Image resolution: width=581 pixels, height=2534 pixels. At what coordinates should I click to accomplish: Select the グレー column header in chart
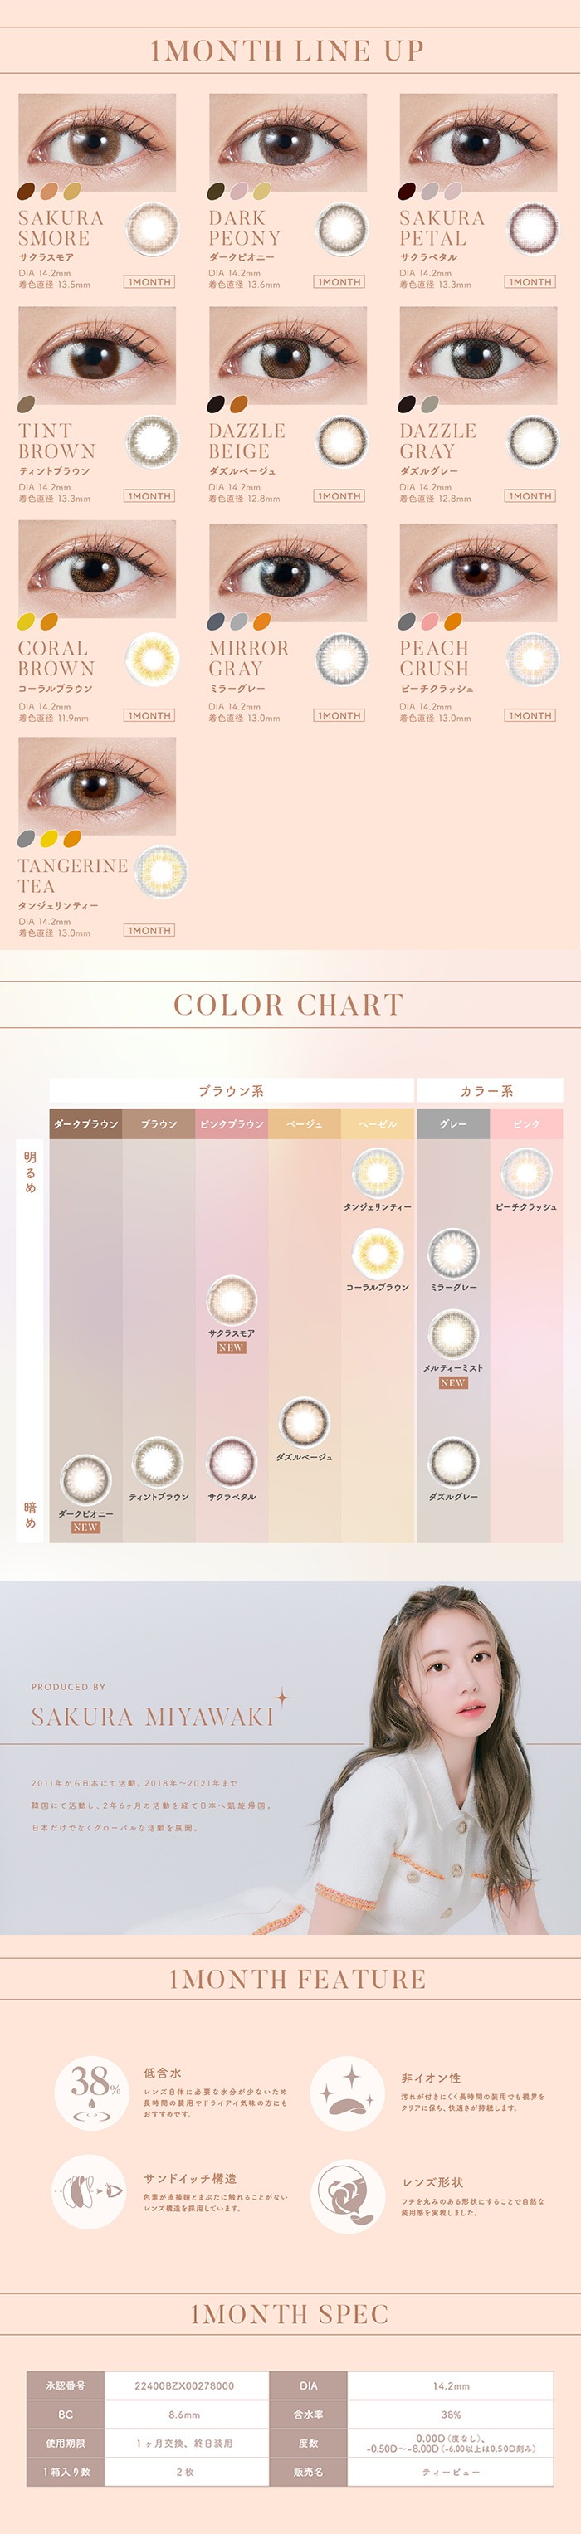click(x=453, y=1123)
